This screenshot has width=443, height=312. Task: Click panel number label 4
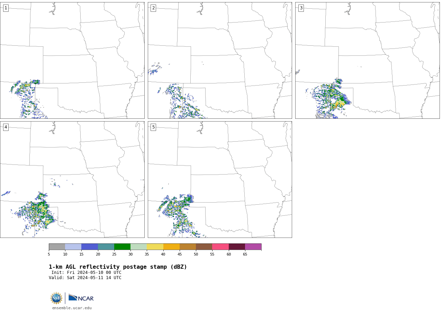(6, 127)
